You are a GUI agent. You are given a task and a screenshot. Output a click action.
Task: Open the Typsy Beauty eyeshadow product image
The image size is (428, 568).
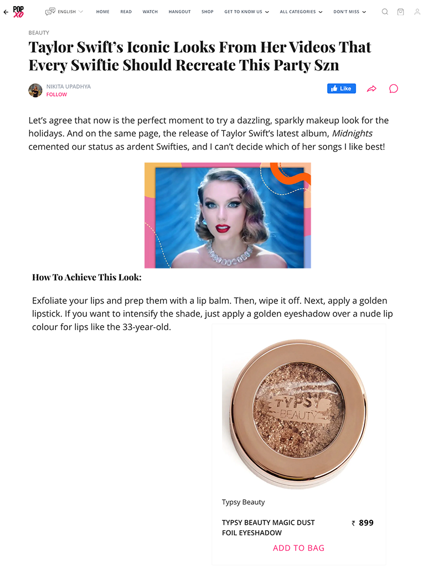298,413
